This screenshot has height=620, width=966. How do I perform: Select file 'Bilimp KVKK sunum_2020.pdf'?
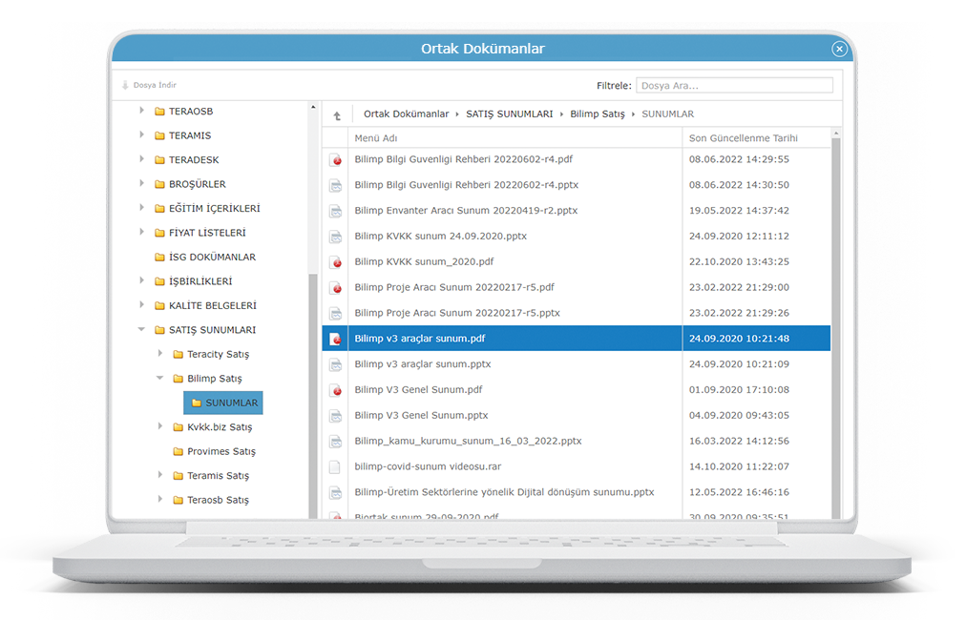(424, 261)
